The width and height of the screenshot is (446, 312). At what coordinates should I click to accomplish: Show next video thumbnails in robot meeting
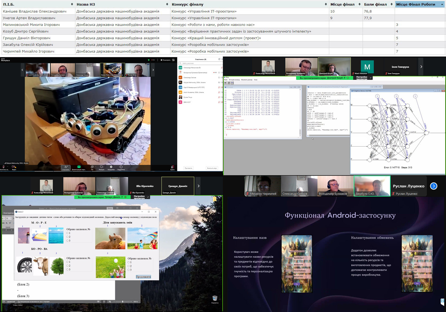pyautogui.click(x=153, y=70)
